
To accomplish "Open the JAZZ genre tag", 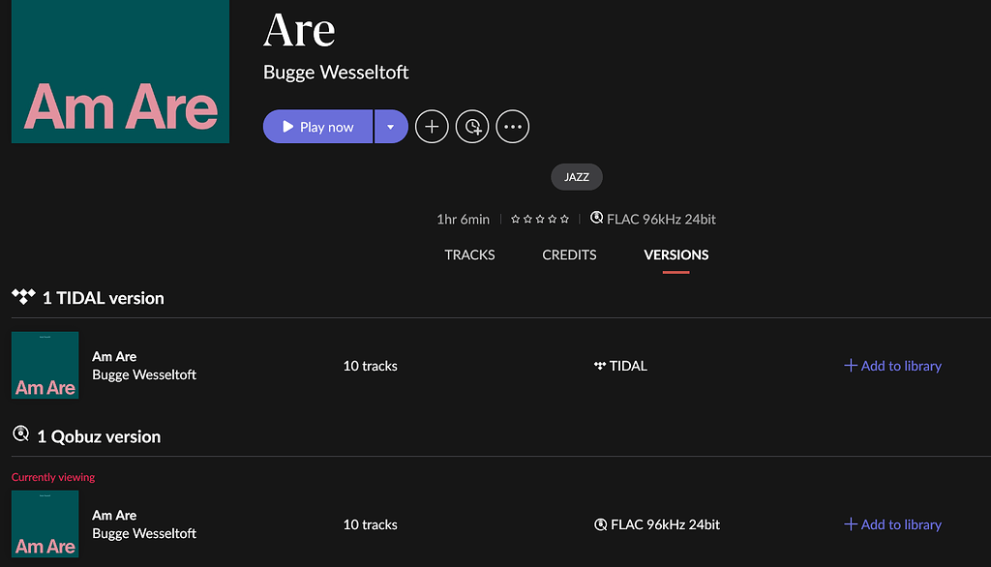I will tap(577, 176).
